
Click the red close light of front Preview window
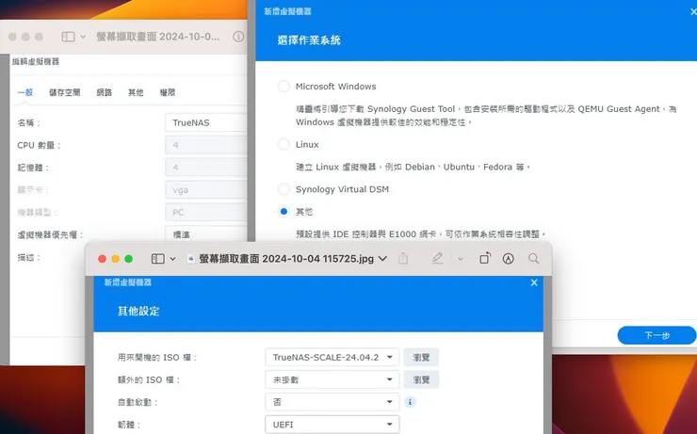(102, 259)
